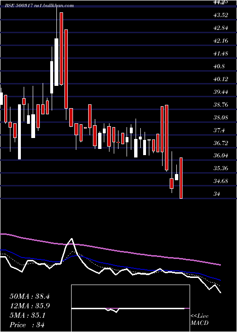
Task: Click the 34 price axis label
Action: coord(217,194)
